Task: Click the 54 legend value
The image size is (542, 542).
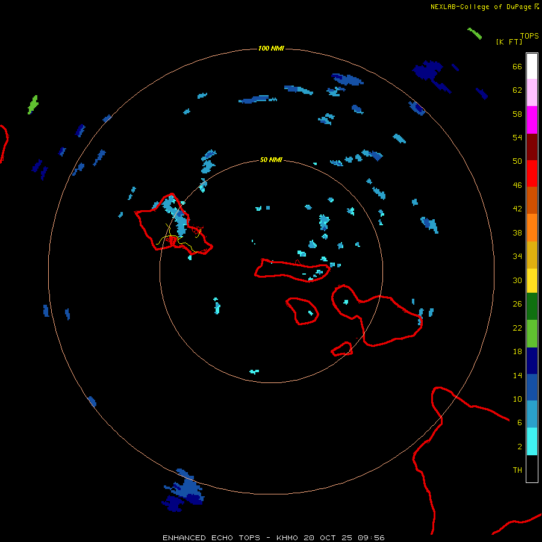Action: point(517,137)
